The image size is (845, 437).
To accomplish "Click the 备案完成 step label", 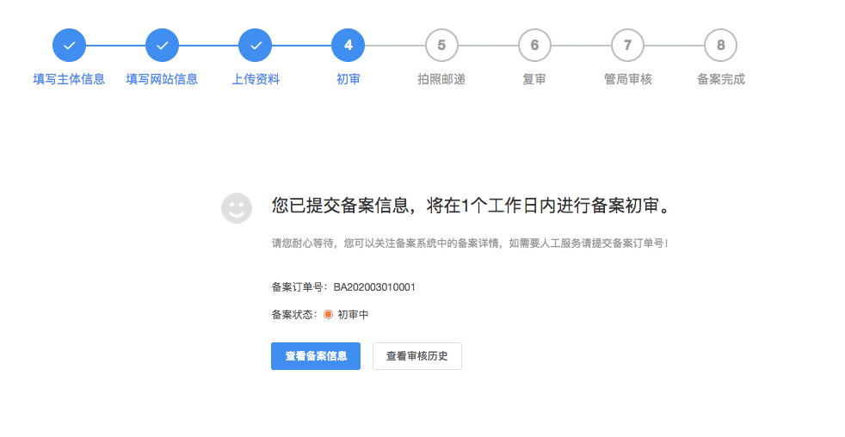I will pos(720,79).
